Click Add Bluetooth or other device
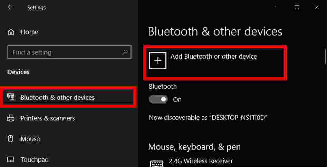The height and width of the screenshot is (167, 327). click(x=213, y=57)
